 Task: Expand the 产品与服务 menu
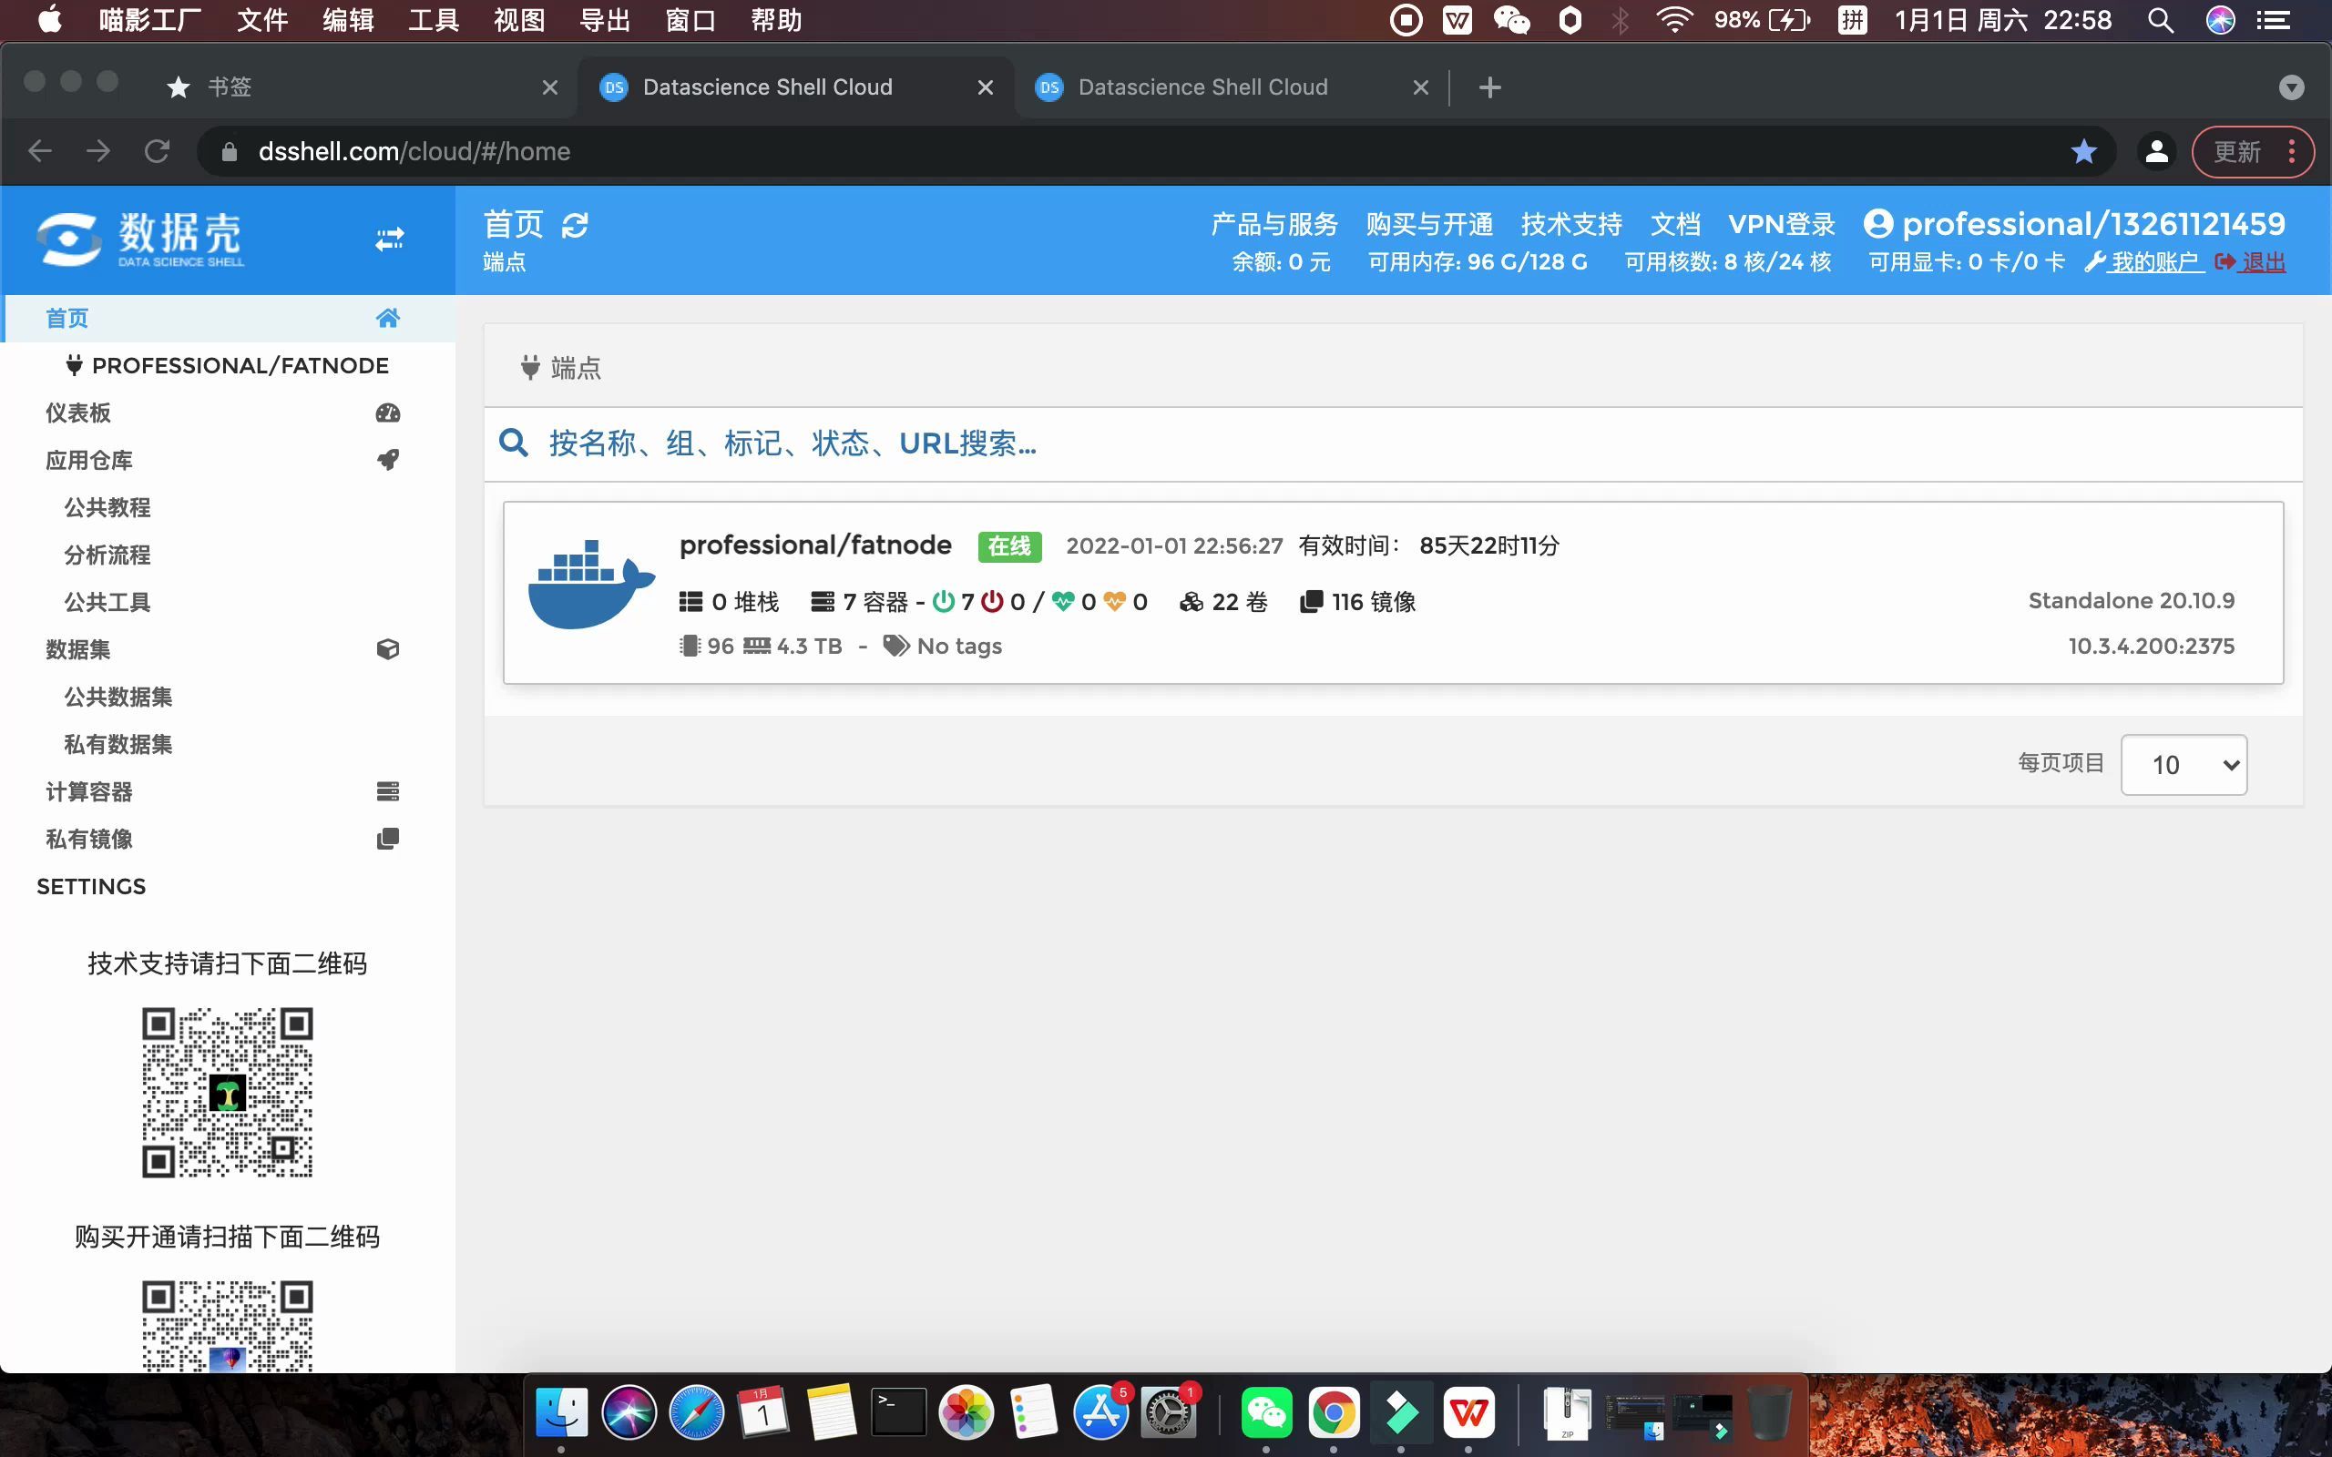[1273, 223]
